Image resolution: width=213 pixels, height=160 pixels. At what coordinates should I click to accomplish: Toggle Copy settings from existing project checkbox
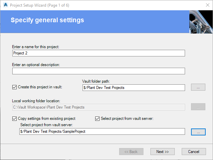(x=14, y=119)
